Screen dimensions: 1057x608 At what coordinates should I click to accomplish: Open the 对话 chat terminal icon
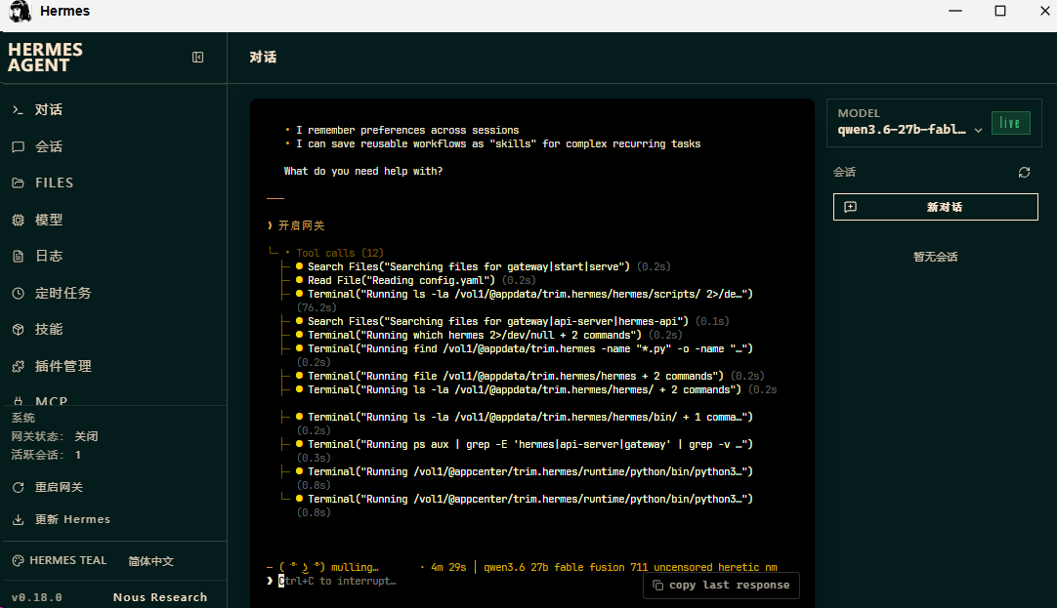pos(19,109)
